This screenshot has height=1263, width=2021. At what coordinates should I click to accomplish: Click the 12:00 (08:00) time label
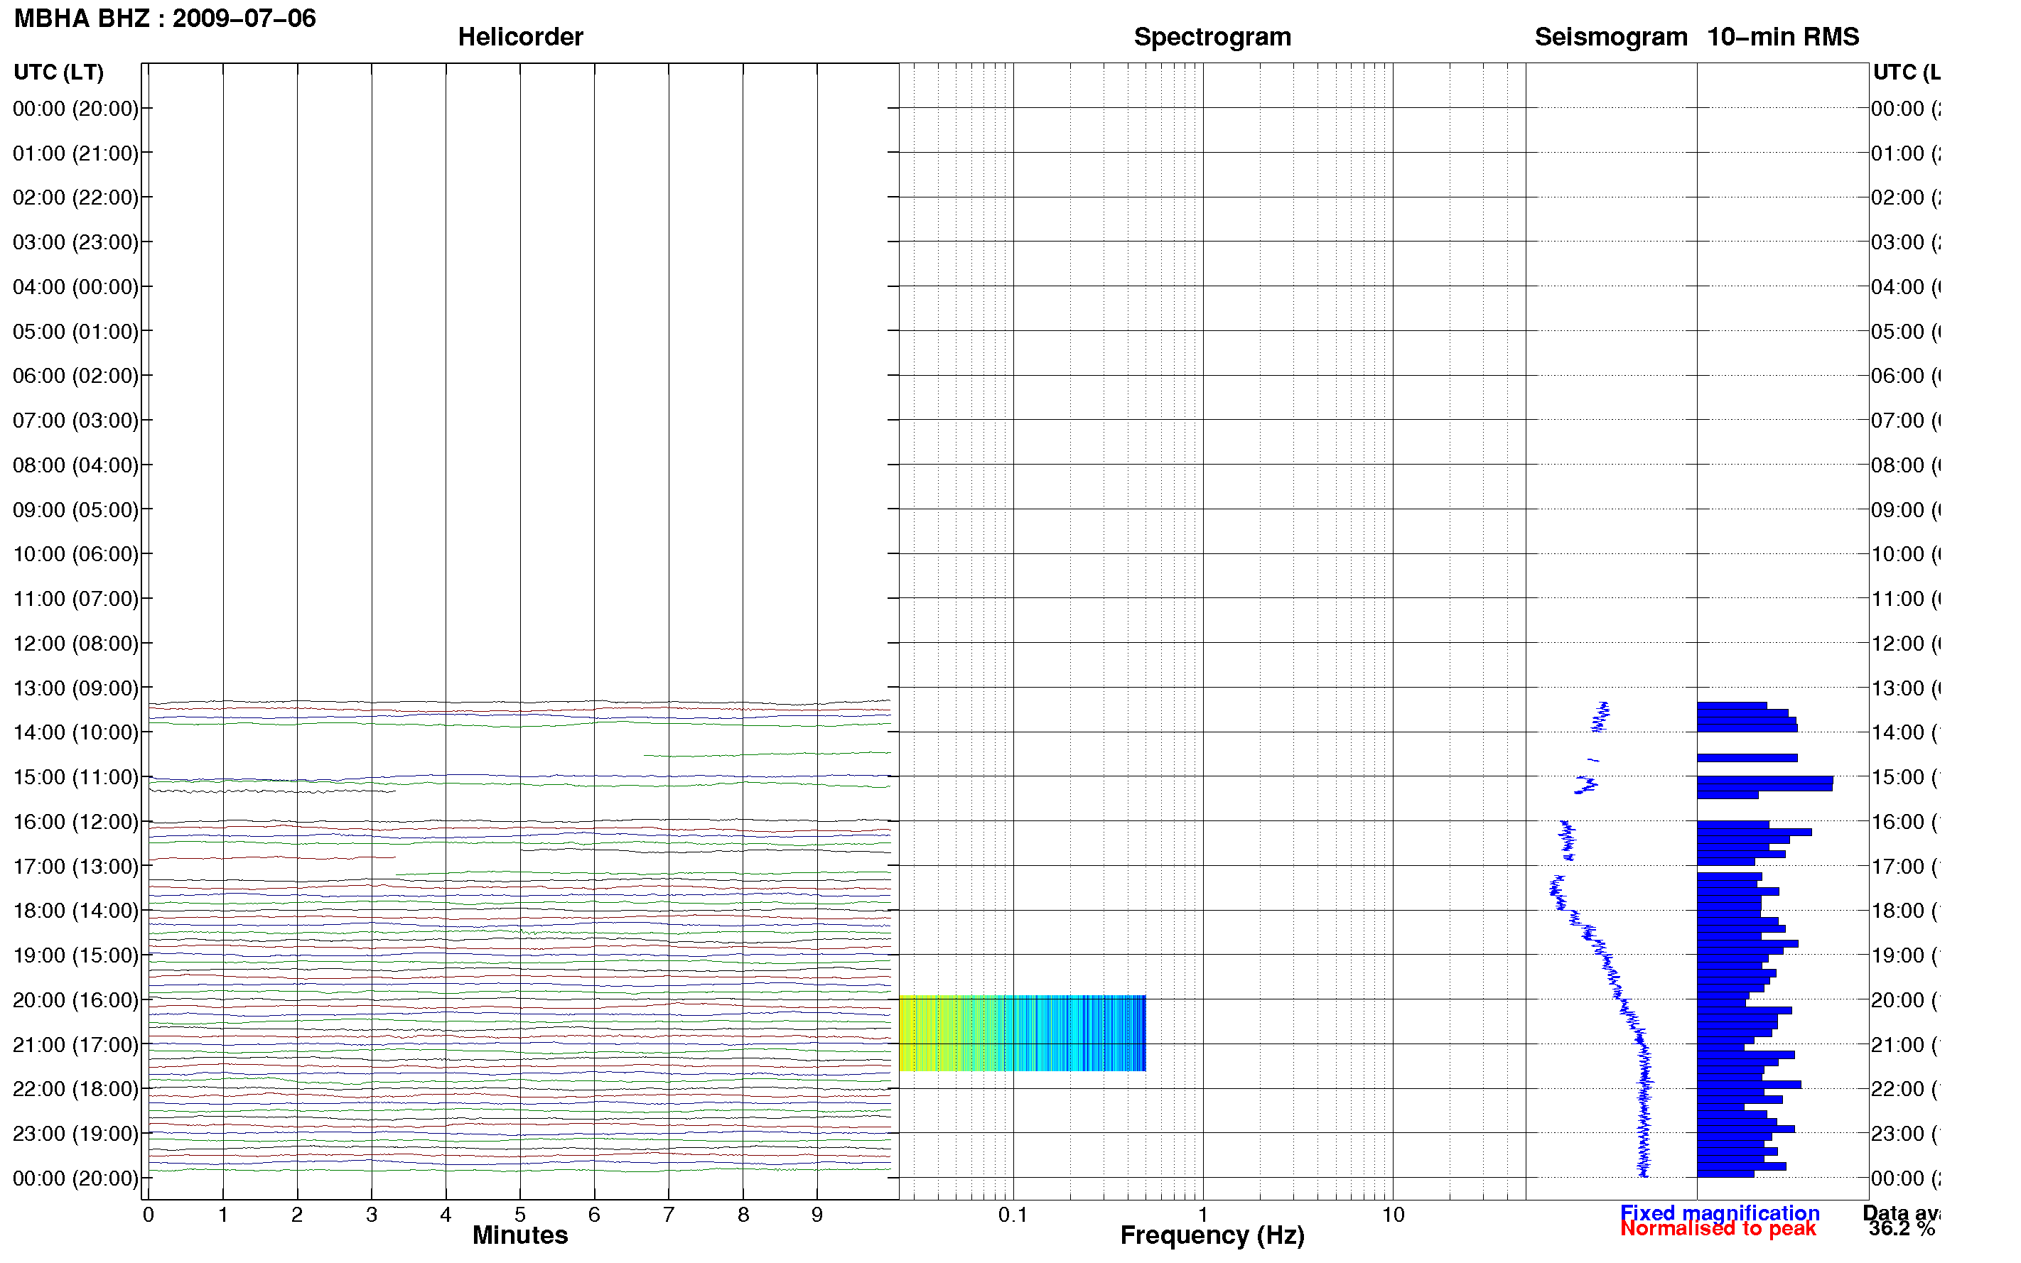pyautogui.click(x=75, y=643)
